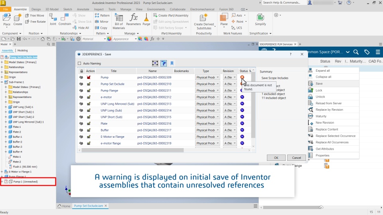Click Create Derived Substitutes
Image resolution: width=383 pixels, height=215 pixels.
click(204, 21)
